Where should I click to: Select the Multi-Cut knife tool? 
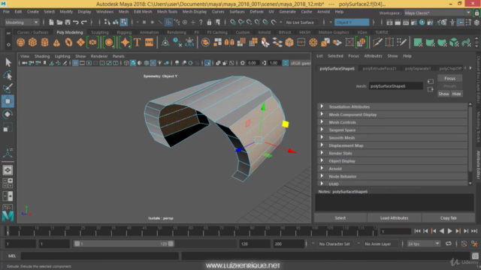377,42
